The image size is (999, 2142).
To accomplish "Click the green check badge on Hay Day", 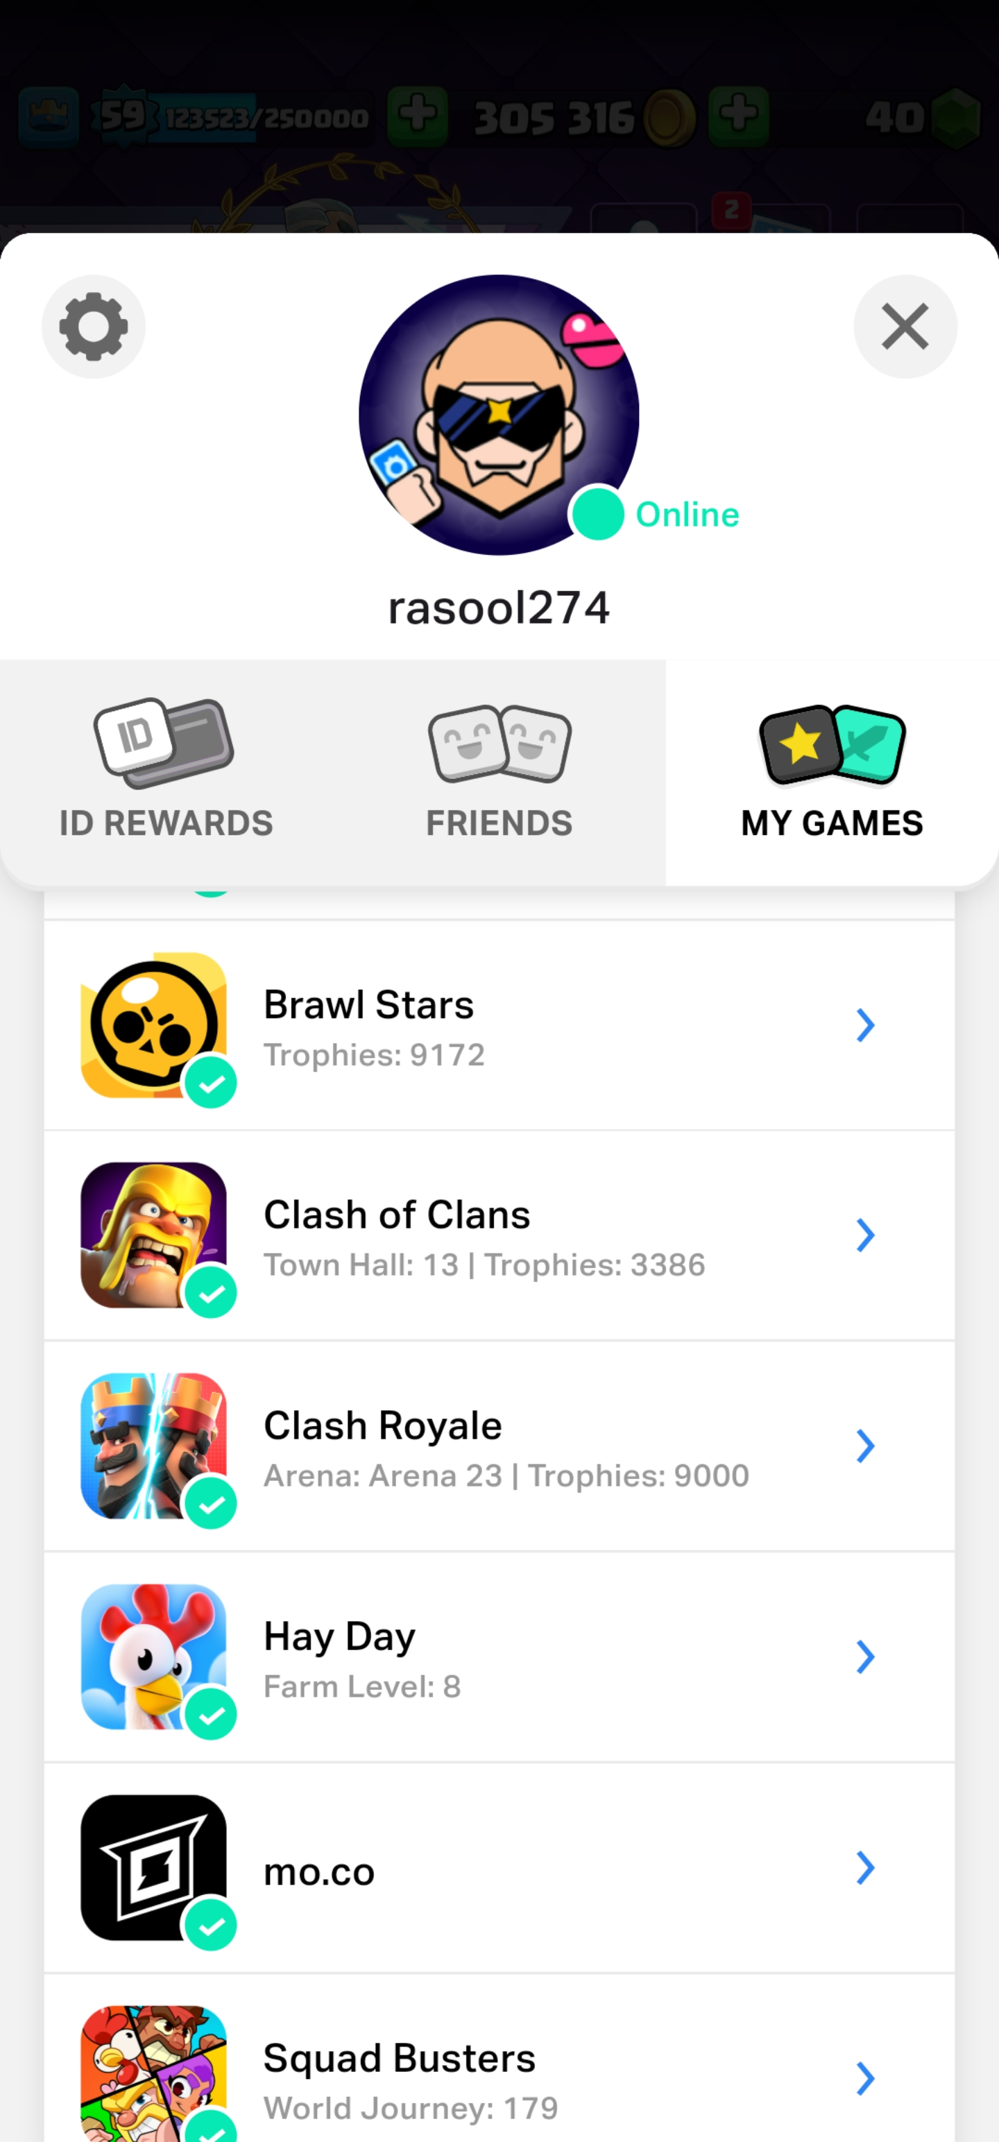I will point(210,1715).
